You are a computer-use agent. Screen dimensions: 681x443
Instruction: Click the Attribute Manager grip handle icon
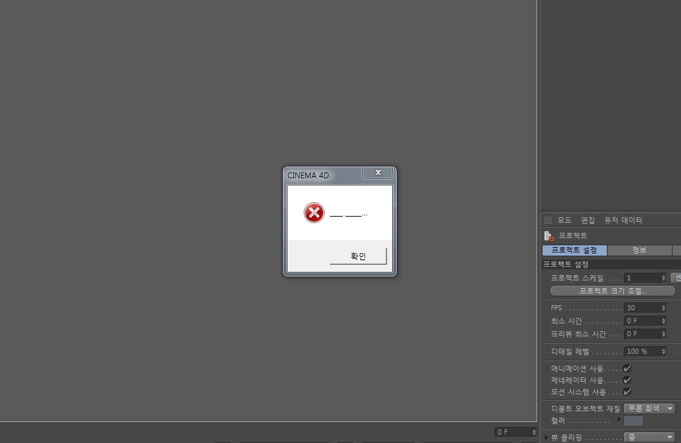pyautogui.click(x=548, y=220)
